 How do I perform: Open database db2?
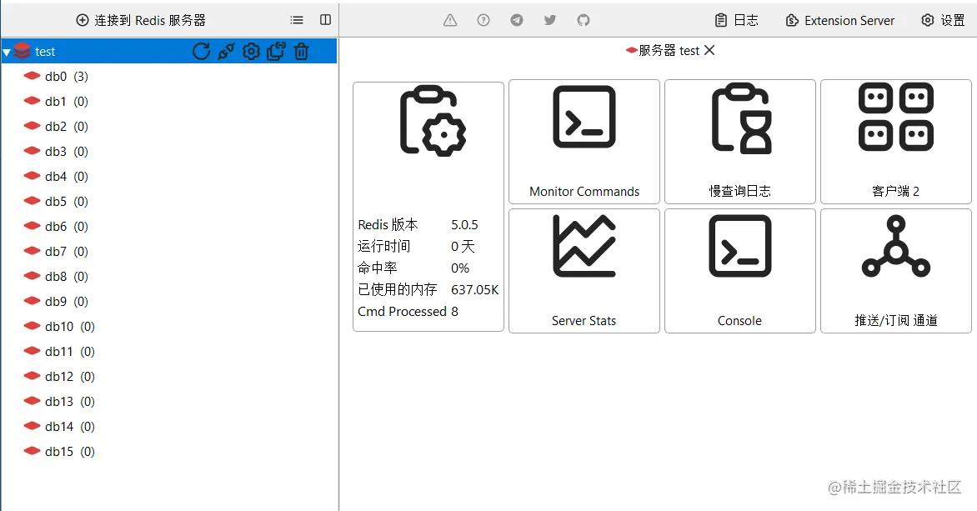click(56, 126)
